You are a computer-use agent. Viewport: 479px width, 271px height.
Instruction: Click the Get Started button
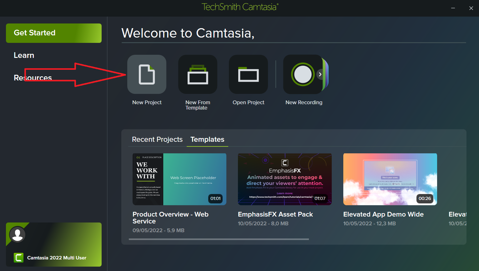click(54, 33)
